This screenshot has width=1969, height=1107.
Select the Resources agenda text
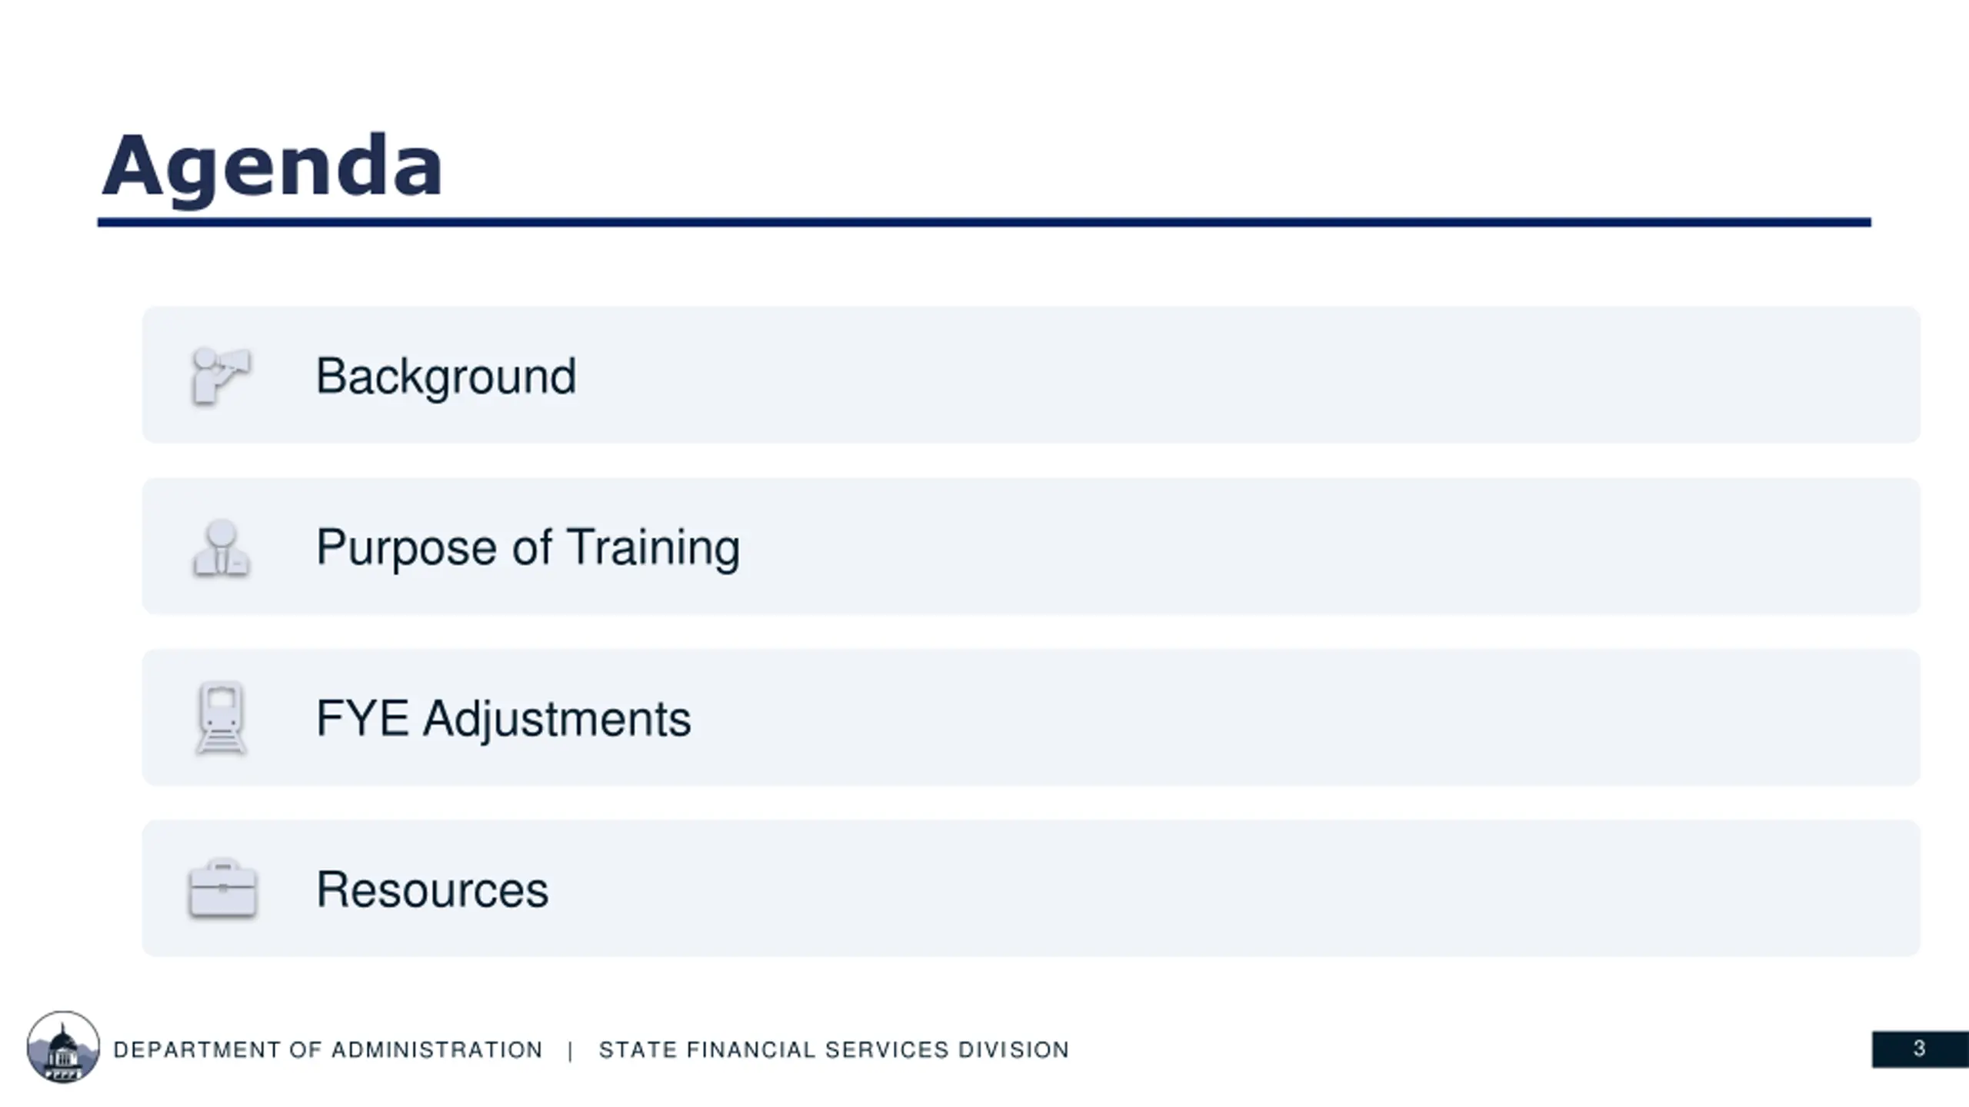(x=432, y=889)
